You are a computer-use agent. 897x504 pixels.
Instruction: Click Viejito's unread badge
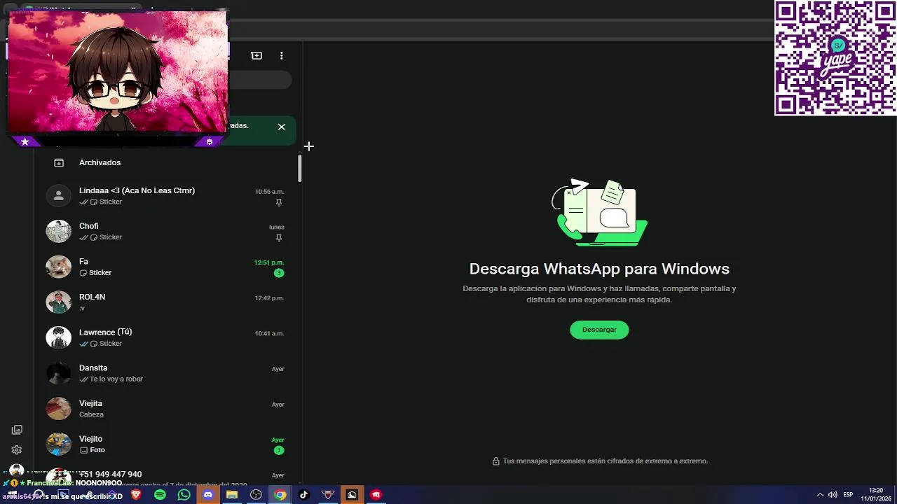point(279,450)
